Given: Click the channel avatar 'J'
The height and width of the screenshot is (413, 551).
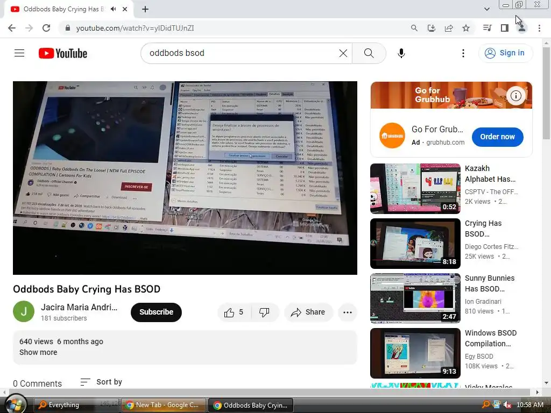Looking at the screenshot, I should pos(24,311).
